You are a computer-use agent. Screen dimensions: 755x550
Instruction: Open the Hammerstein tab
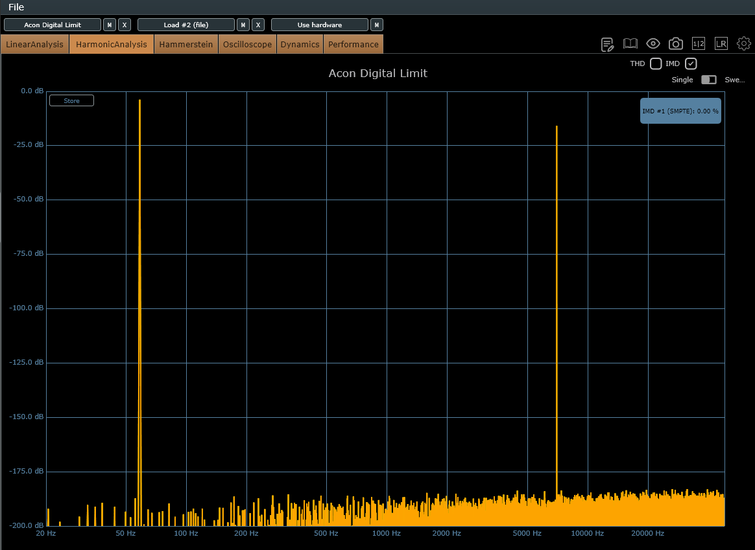tap(186, 44)
